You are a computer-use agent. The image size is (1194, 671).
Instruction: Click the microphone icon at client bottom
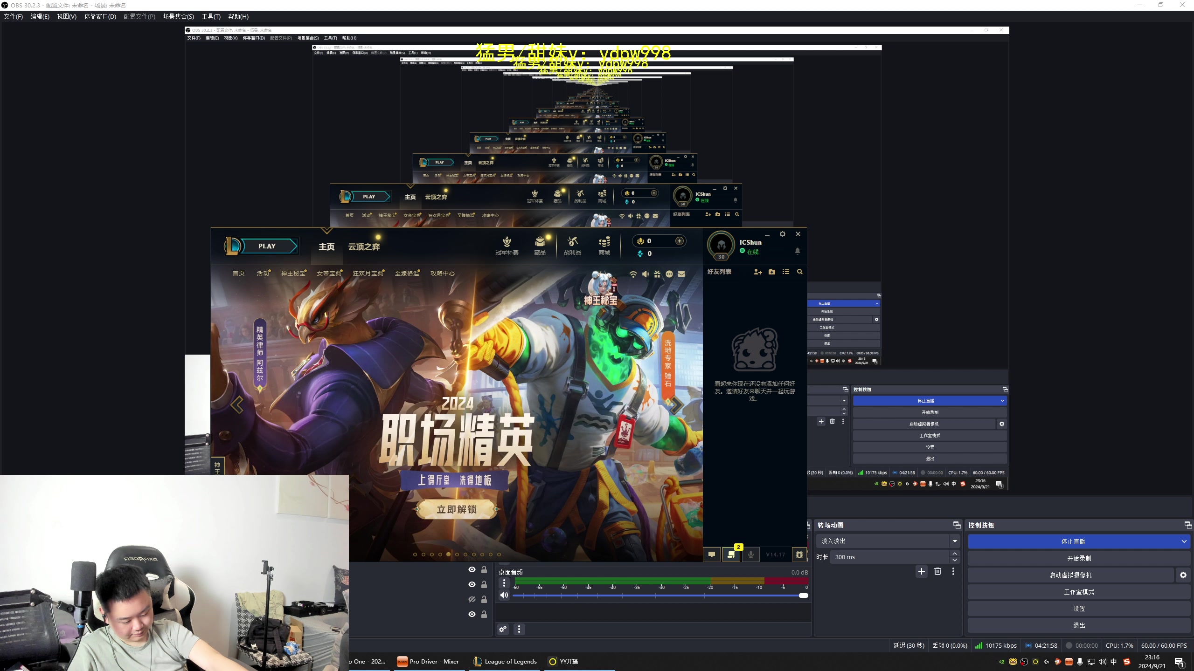point(751,555)
